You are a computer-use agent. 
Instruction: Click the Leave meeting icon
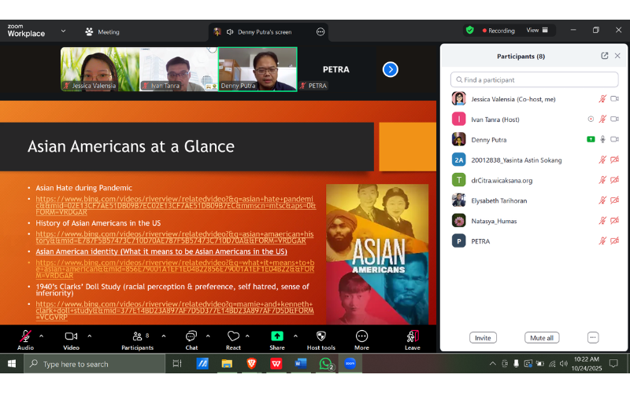[412, 336]
